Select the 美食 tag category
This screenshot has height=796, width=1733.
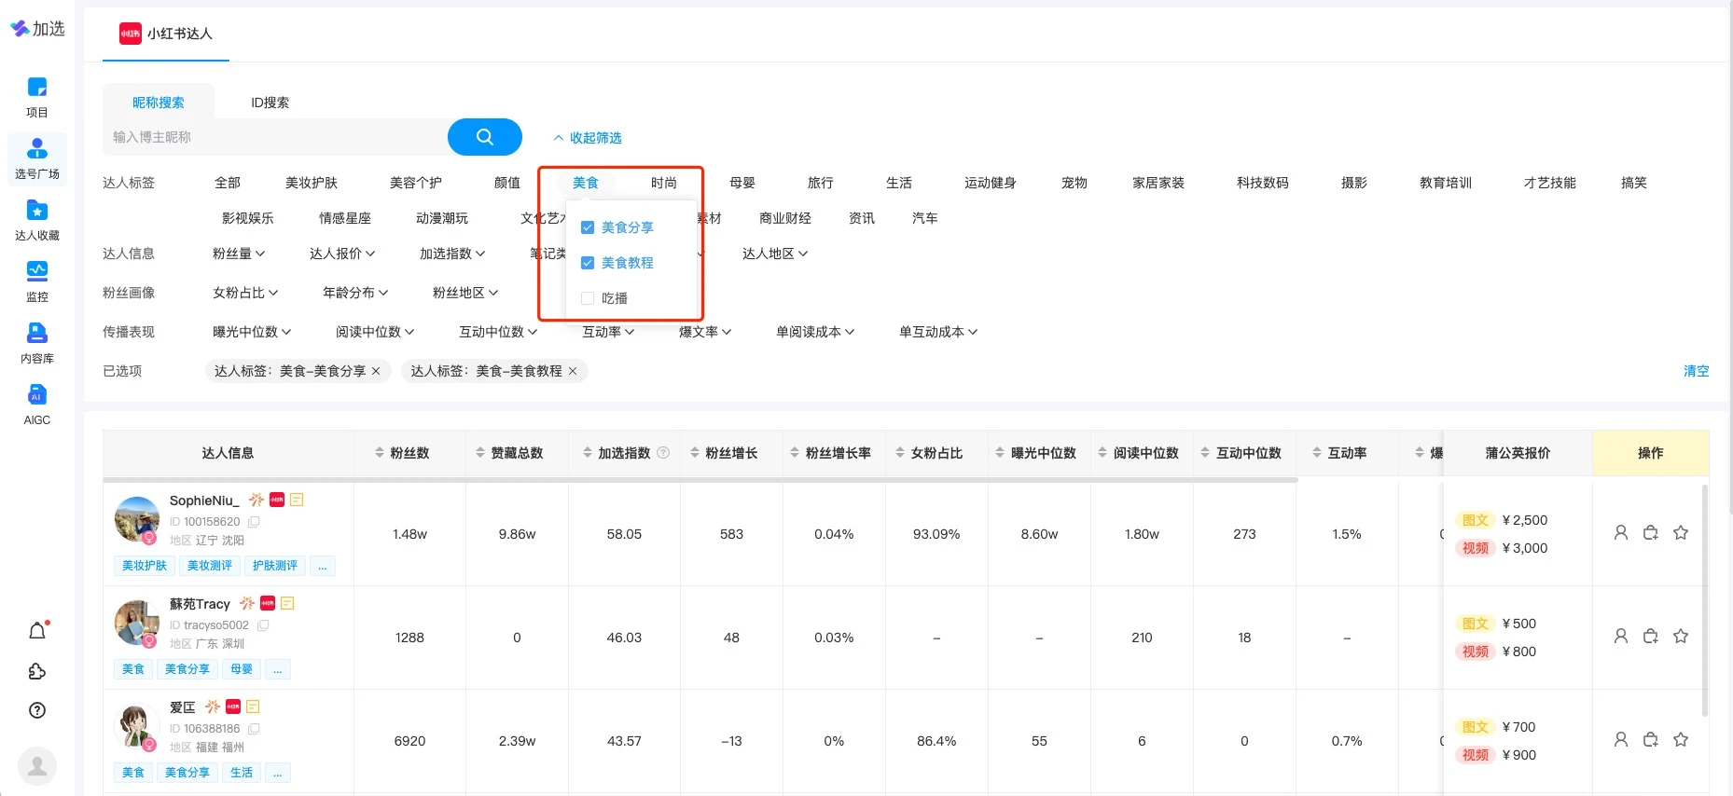click(586, 183)
